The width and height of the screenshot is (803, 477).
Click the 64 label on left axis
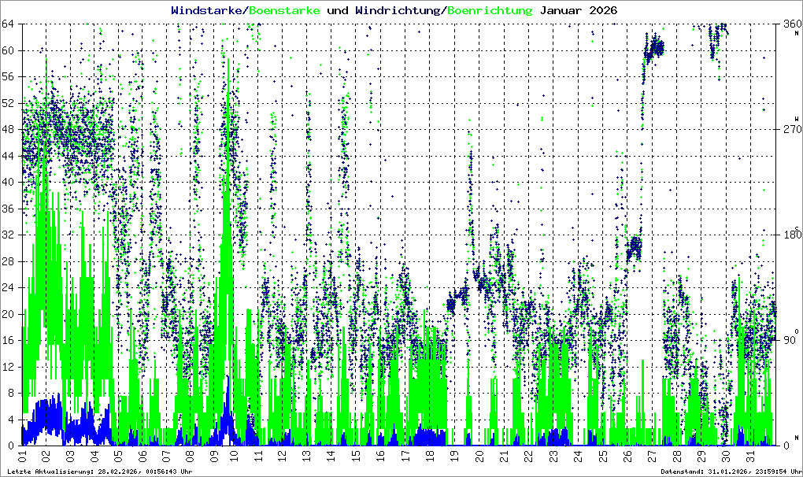9,24
